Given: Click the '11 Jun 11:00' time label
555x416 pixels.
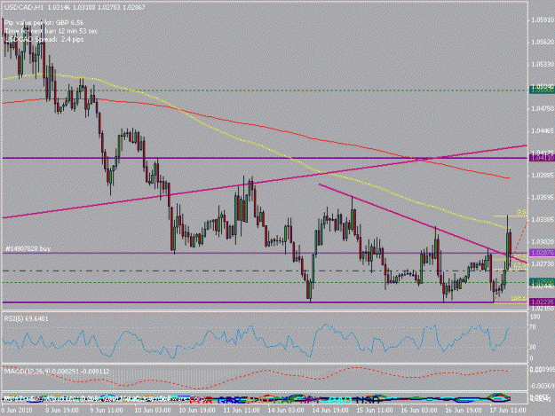Looking at the screenshot, I should (241, 411).
